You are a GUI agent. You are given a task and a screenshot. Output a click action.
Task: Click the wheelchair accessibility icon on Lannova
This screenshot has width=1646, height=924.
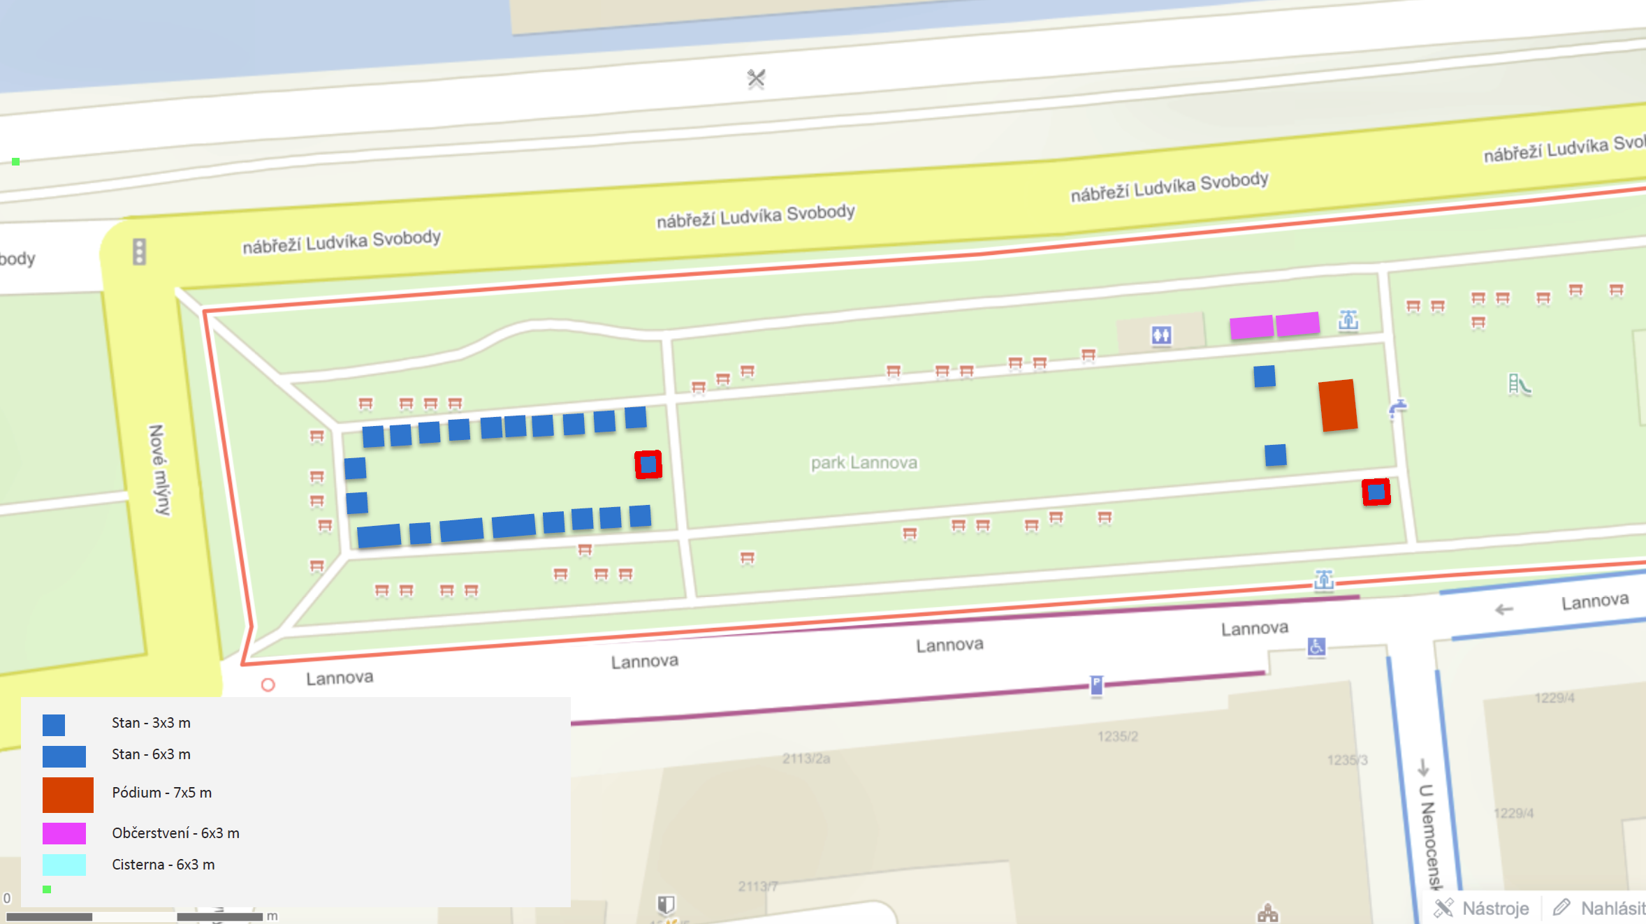[1316, 647]
